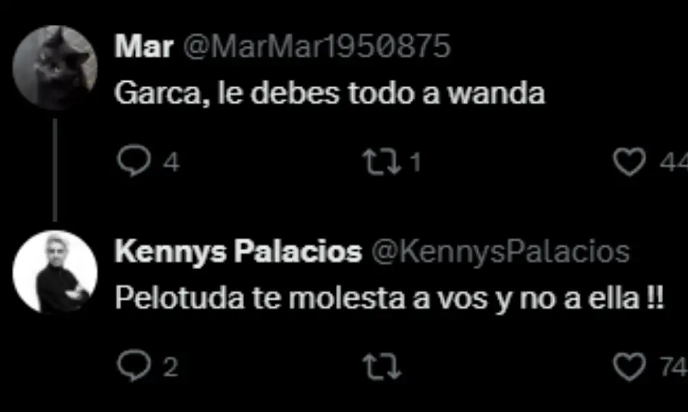
Task: Like the Kennys Palacios reply
Action: [x=630, y=367]
